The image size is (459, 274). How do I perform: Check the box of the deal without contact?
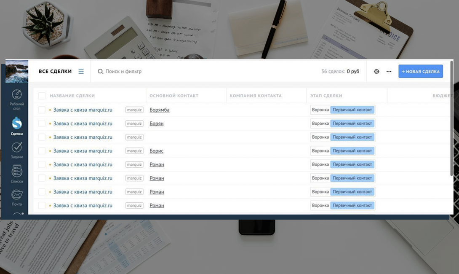42,137
